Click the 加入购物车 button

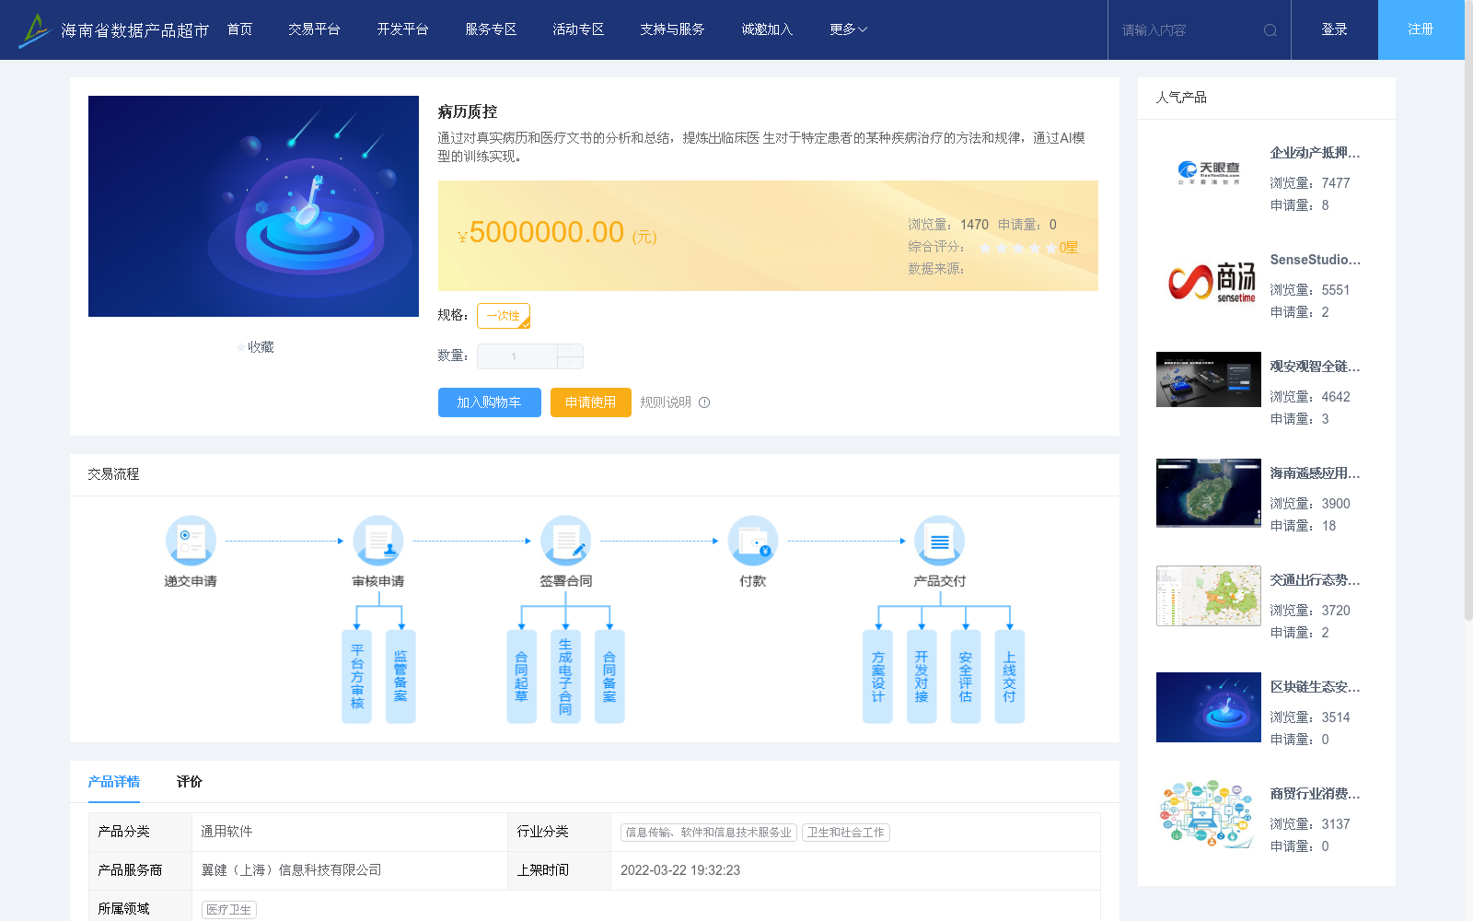[489, 402]
